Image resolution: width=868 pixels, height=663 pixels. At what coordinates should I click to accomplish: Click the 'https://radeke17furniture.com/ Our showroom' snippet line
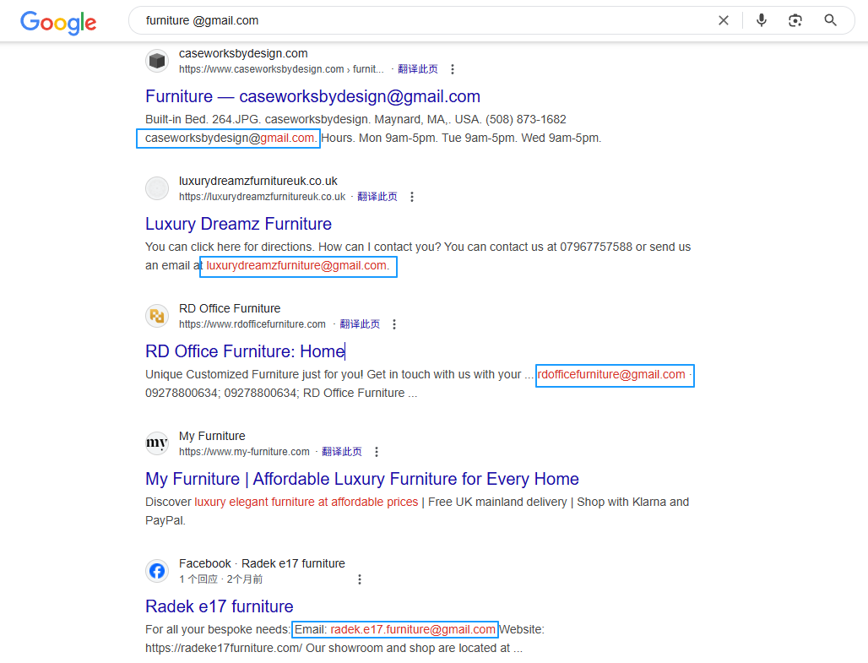(x=334, y=648)
